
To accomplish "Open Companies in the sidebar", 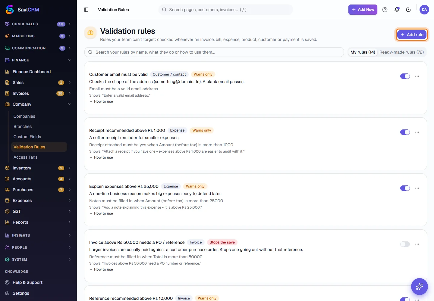I will tap(24, 116).
